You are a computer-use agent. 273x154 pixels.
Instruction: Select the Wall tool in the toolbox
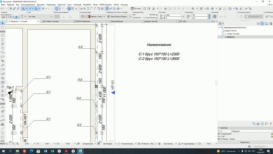(x=3, y=35)
